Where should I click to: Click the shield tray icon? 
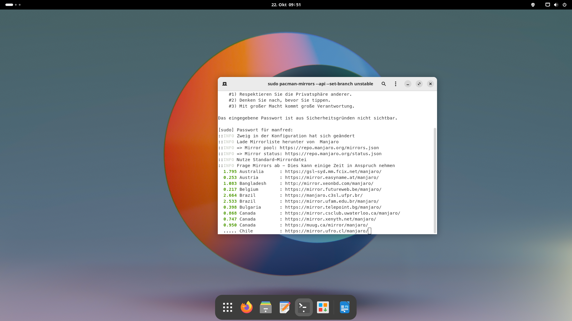pos(533,5)
